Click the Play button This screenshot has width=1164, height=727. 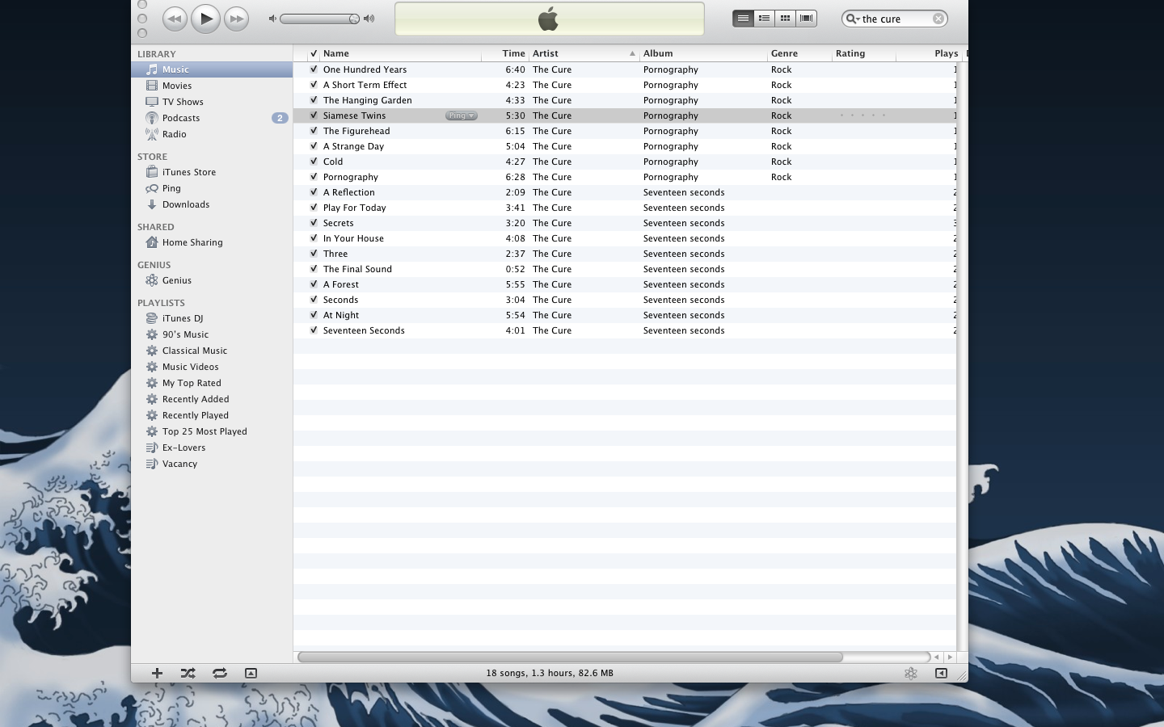click(x=205, y=19)
